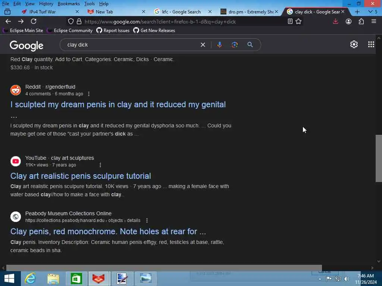Open the Clay art sculpture tutorial link
This screenshot has height=286, width=382.
pyautogui.click(x=81, y=176)
